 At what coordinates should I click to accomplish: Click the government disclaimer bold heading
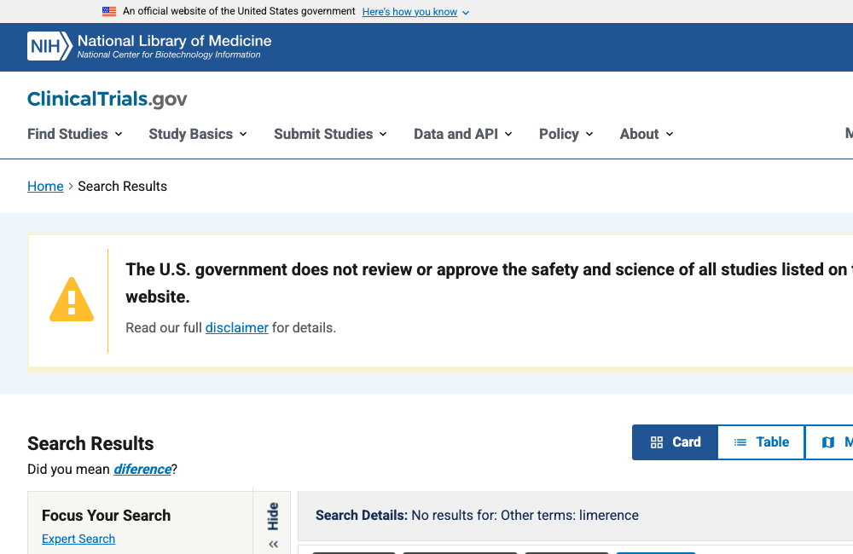click(489, 283)
